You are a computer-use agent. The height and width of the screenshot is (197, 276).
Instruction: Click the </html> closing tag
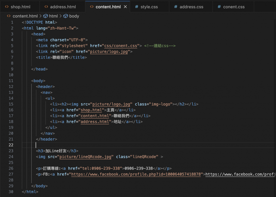tap(30, 192)
